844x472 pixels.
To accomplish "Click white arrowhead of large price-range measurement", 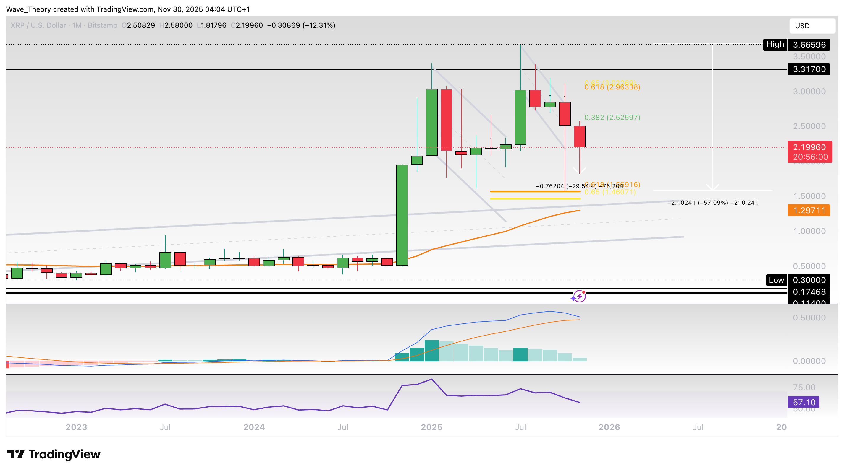I will (x=712, y=187).
